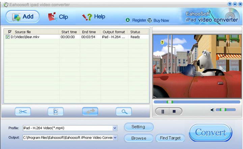The width and height of the screenshot is (243, 149).
Task: Click the Browse button
Action: (x=139, y=138)
